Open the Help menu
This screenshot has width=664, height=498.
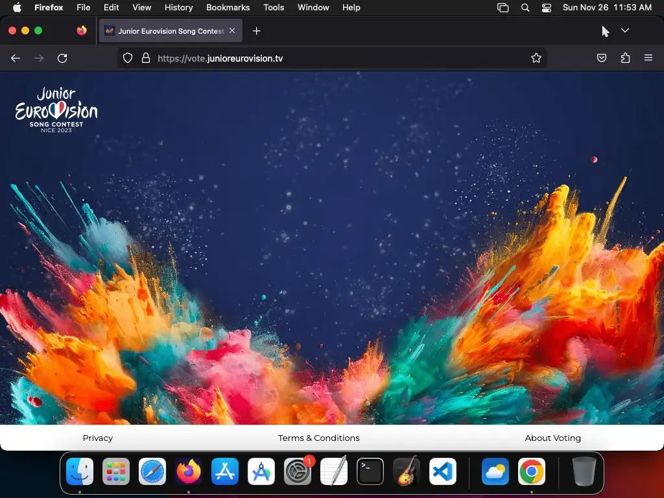[x=351, y=7]
